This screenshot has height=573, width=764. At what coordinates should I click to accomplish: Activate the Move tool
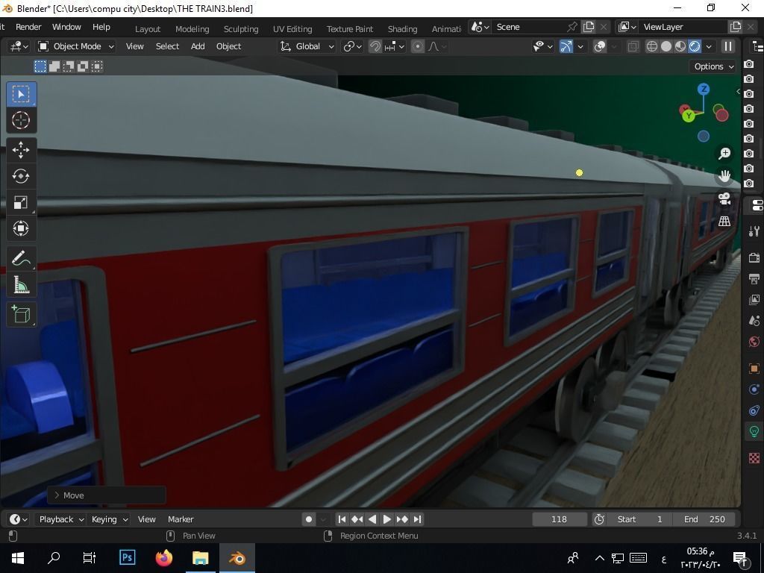tap(20, 150)
